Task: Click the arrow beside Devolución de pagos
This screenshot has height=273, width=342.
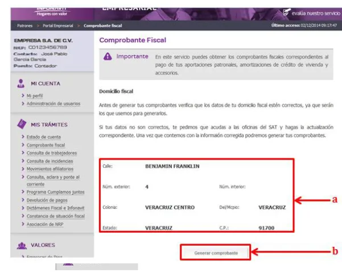Action: 23,200
